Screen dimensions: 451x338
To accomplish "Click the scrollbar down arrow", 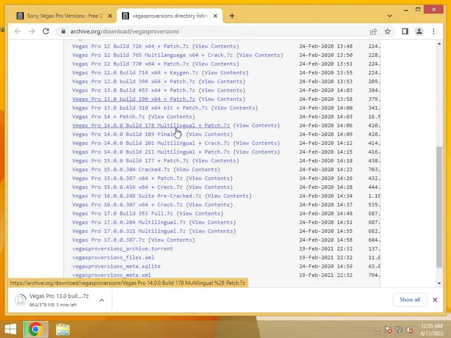I will [439, 283].
